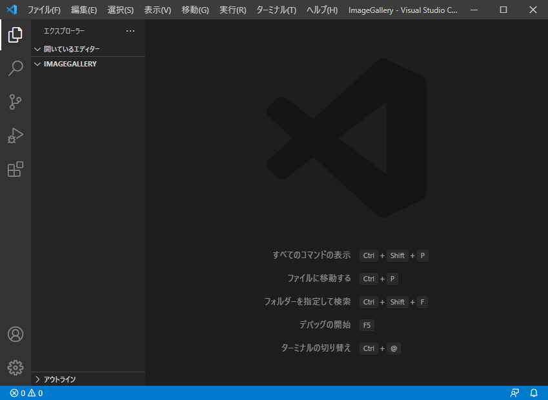Maximize the VS Code window

click(503, 10)
